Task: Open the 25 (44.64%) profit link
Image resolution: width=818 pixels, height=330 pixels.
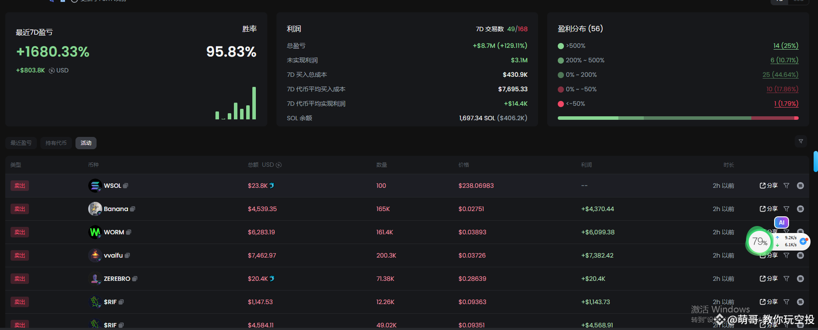Action: pyautogui.click(x=780, y=75)
